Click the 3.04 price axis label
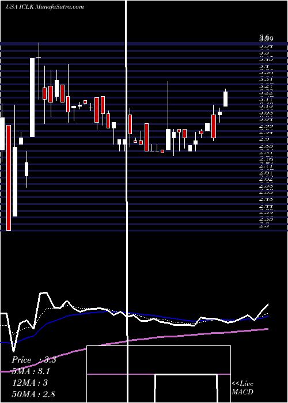The height and width of the screenshot is (403, 288). coord(266,119)
